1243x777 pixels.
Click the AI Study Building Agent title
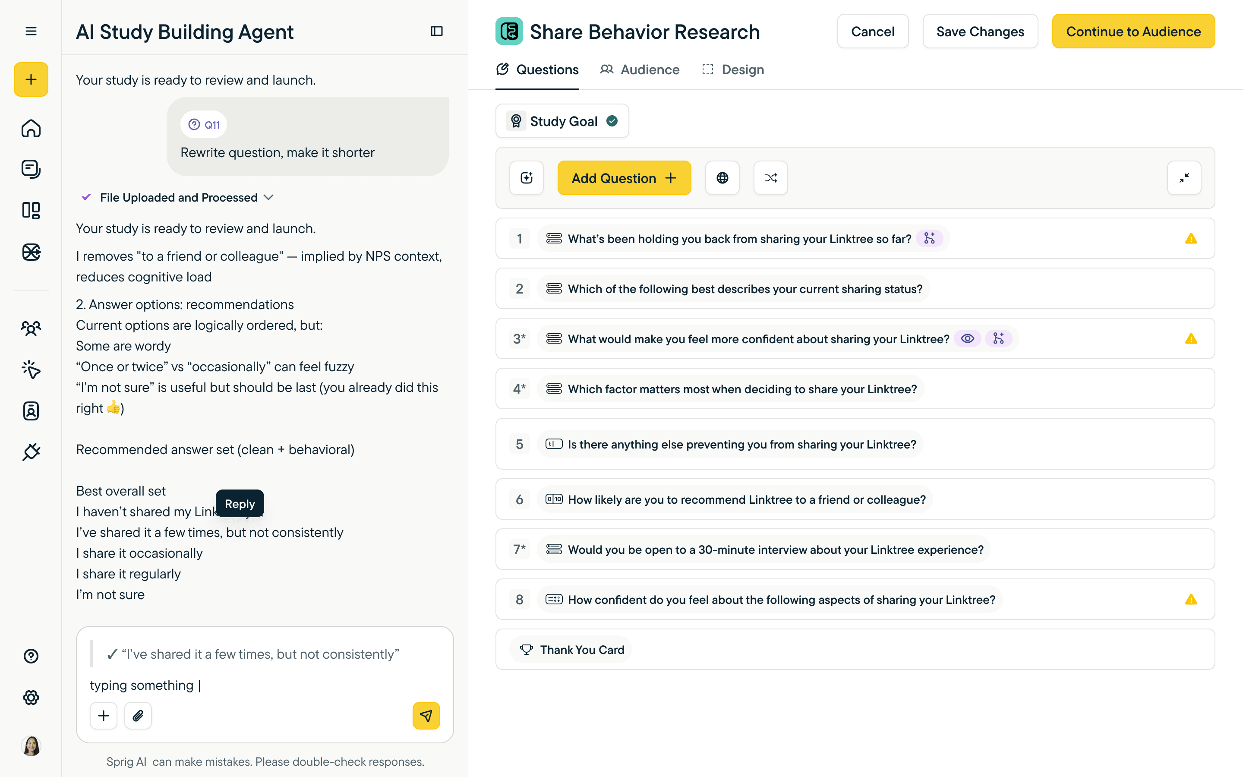click(185, 32)
